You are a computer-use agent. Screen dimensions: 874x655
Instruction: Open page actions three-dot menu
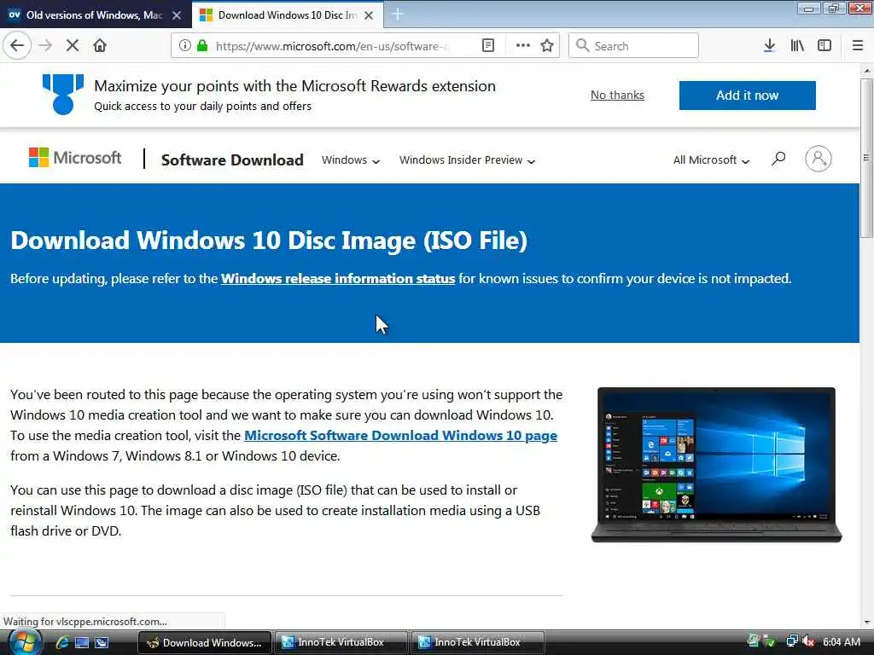coord(523,46)
